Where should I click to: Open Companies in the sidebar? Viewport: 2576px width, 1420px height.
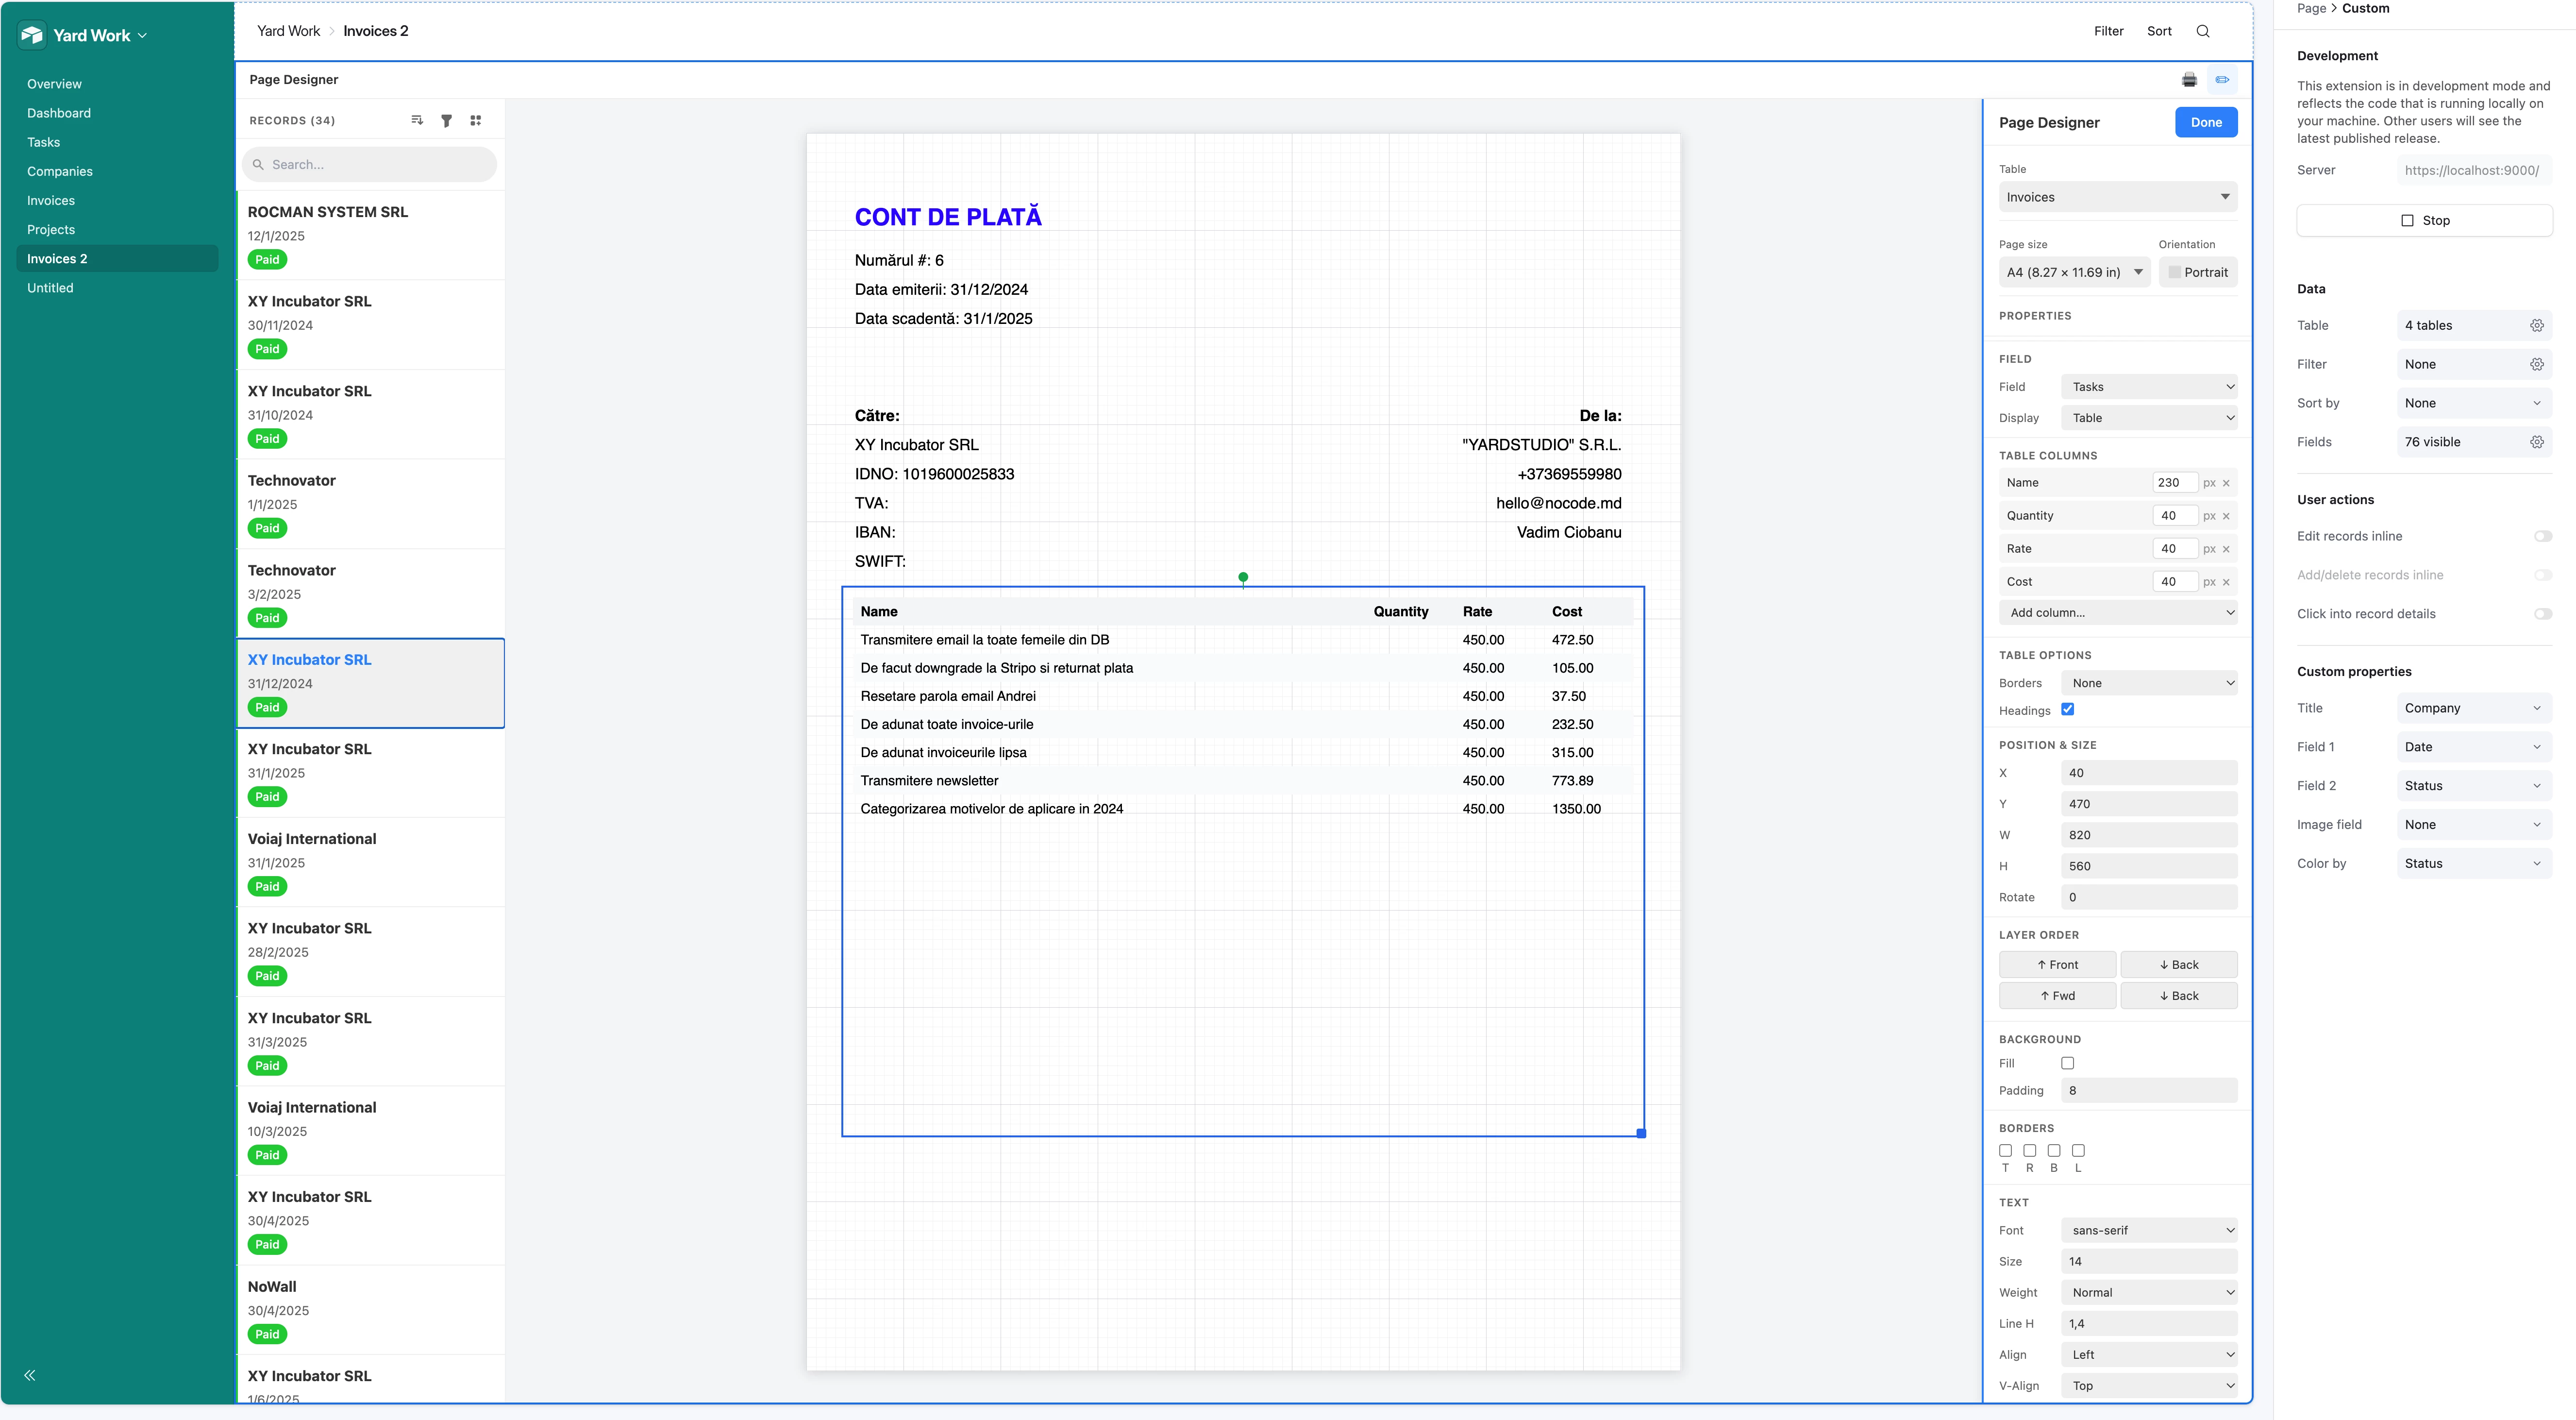pyautogui.click(x=60, y=171)
